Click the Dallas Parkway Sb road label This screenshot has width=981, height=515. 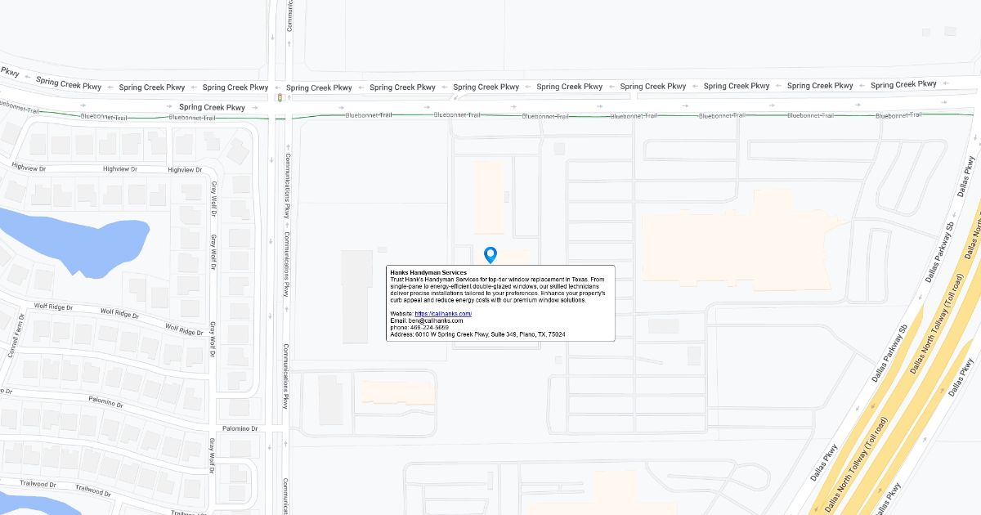pos(940,253)
